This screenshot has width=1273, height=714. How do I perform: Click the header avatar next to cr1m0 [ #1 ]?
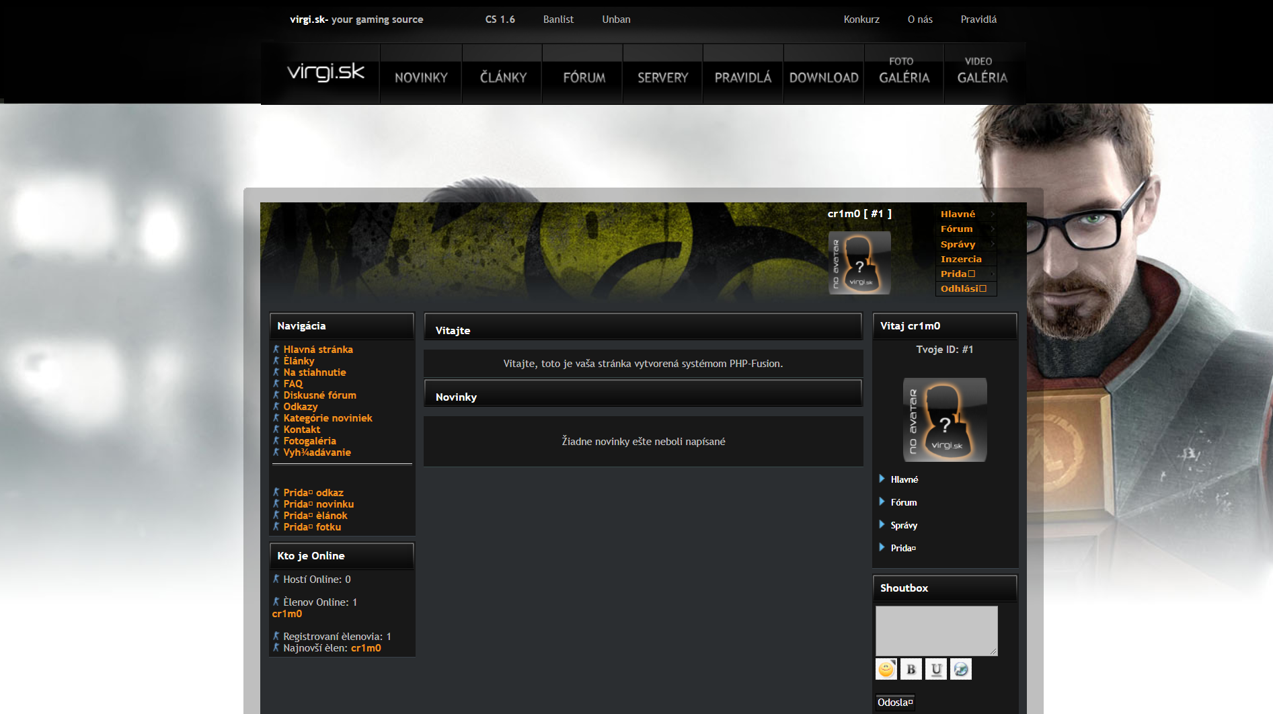[859, 263]
